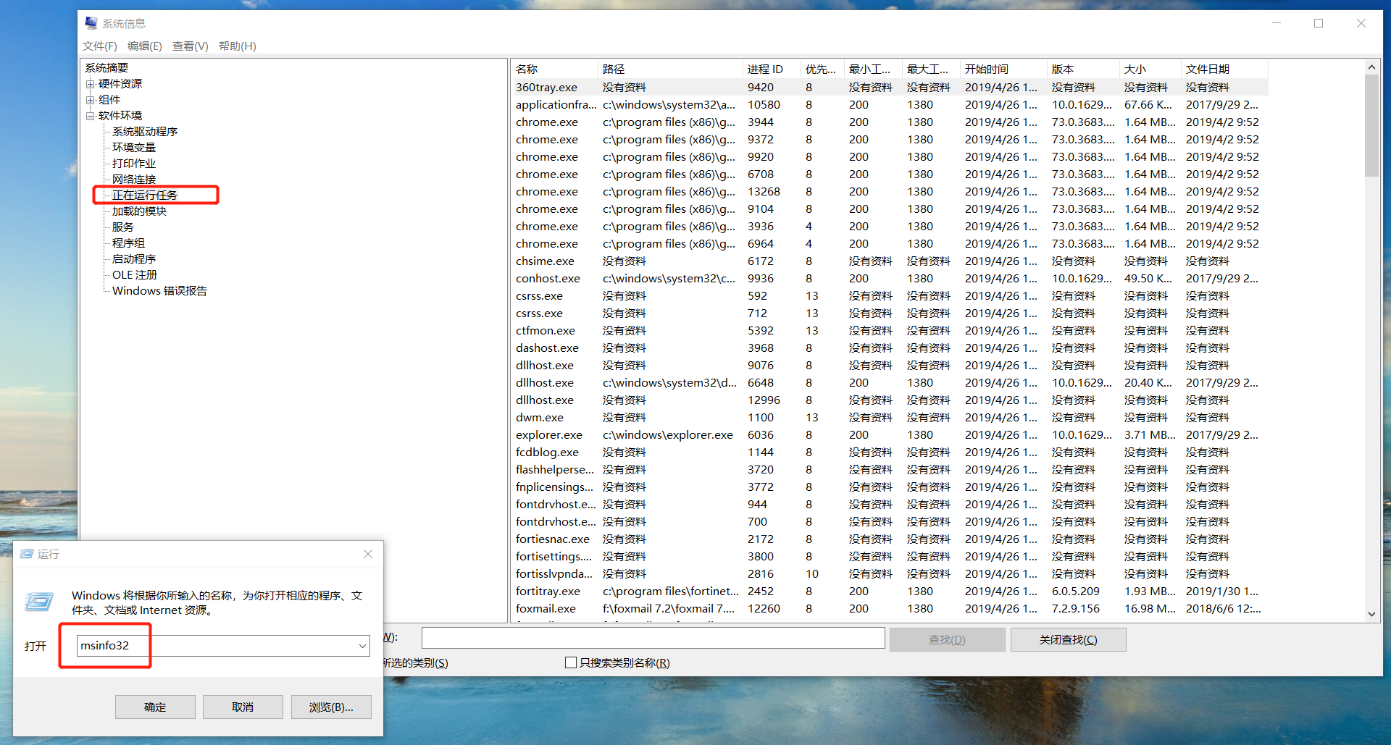The width and height of the screenshot is (1391, 745).
Task: Select 环境变量 tree item
Action: 134,148
